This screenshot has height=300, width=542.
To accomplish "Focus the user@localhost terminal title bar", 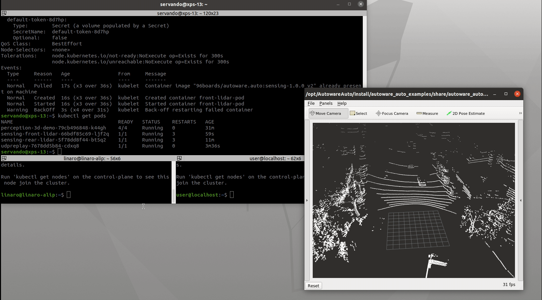I will [275, 159].
